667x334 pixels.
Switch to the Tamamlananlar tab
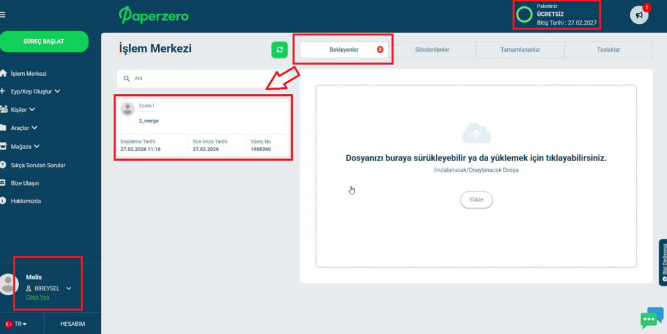coord(520,50)
